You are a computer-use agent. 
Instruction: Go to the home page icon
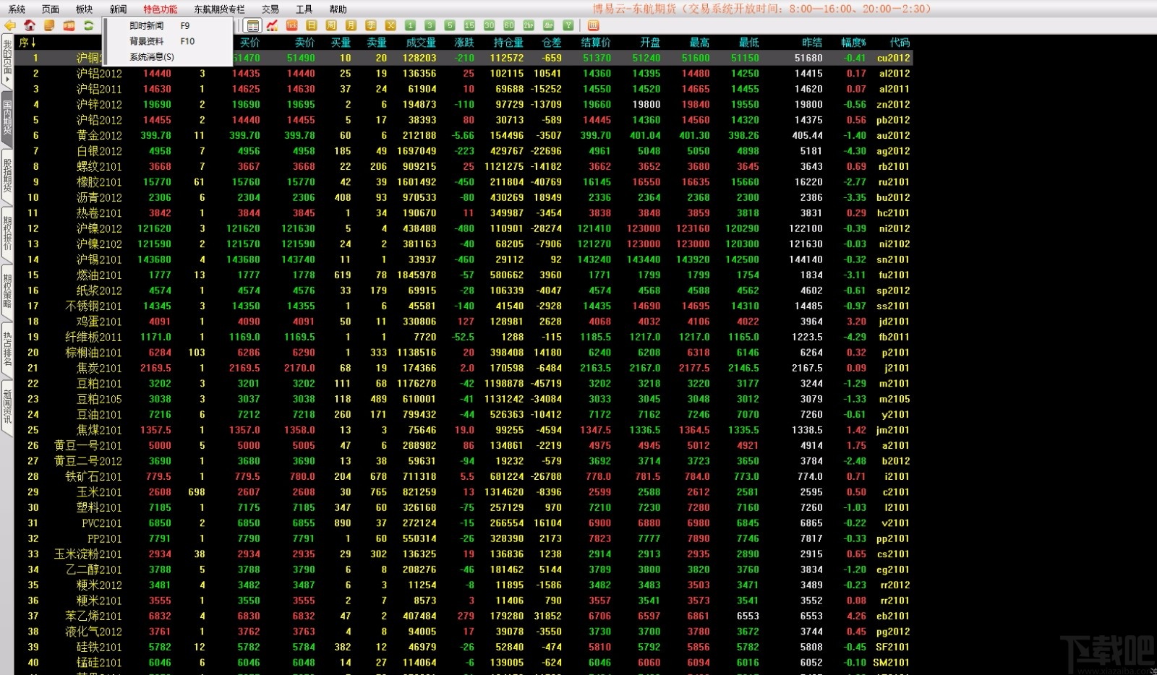(30, 25)
